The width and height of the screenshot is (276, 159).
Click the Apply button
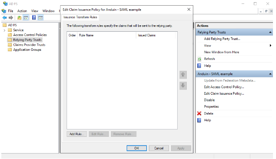click(x=181, y=148)
